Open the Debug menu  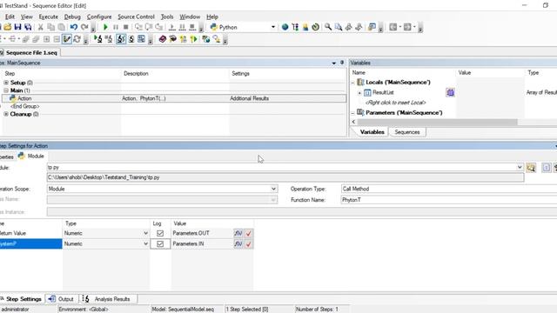click(x=72, y=17)
